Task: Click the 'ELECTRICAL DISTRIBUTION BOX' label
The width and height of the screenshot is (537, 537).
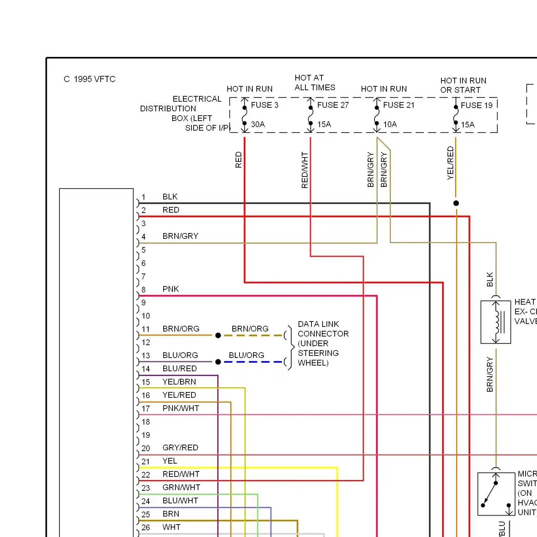Action: [185, 113]
